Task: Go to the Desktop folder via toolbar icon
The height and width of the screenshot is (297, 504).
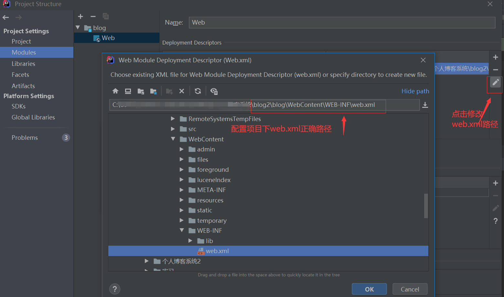Action: point(128,91)
